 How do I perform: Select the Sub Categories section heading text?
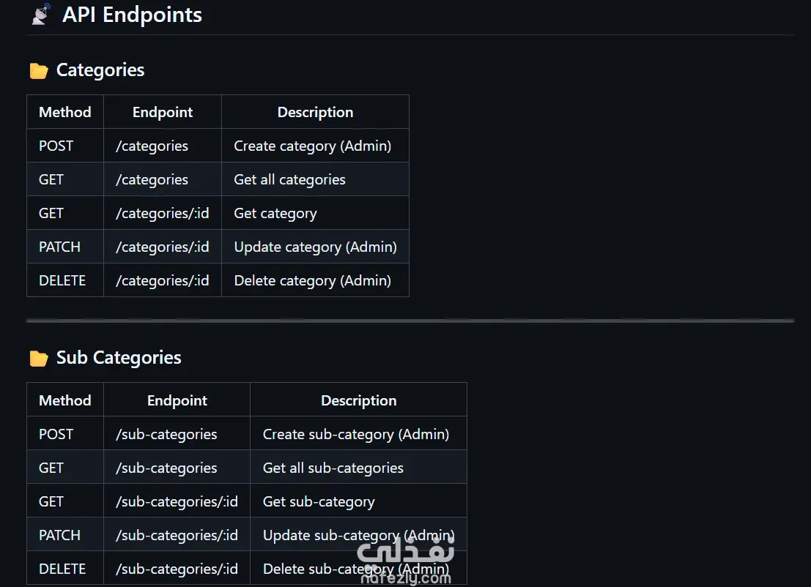[119, 358]
